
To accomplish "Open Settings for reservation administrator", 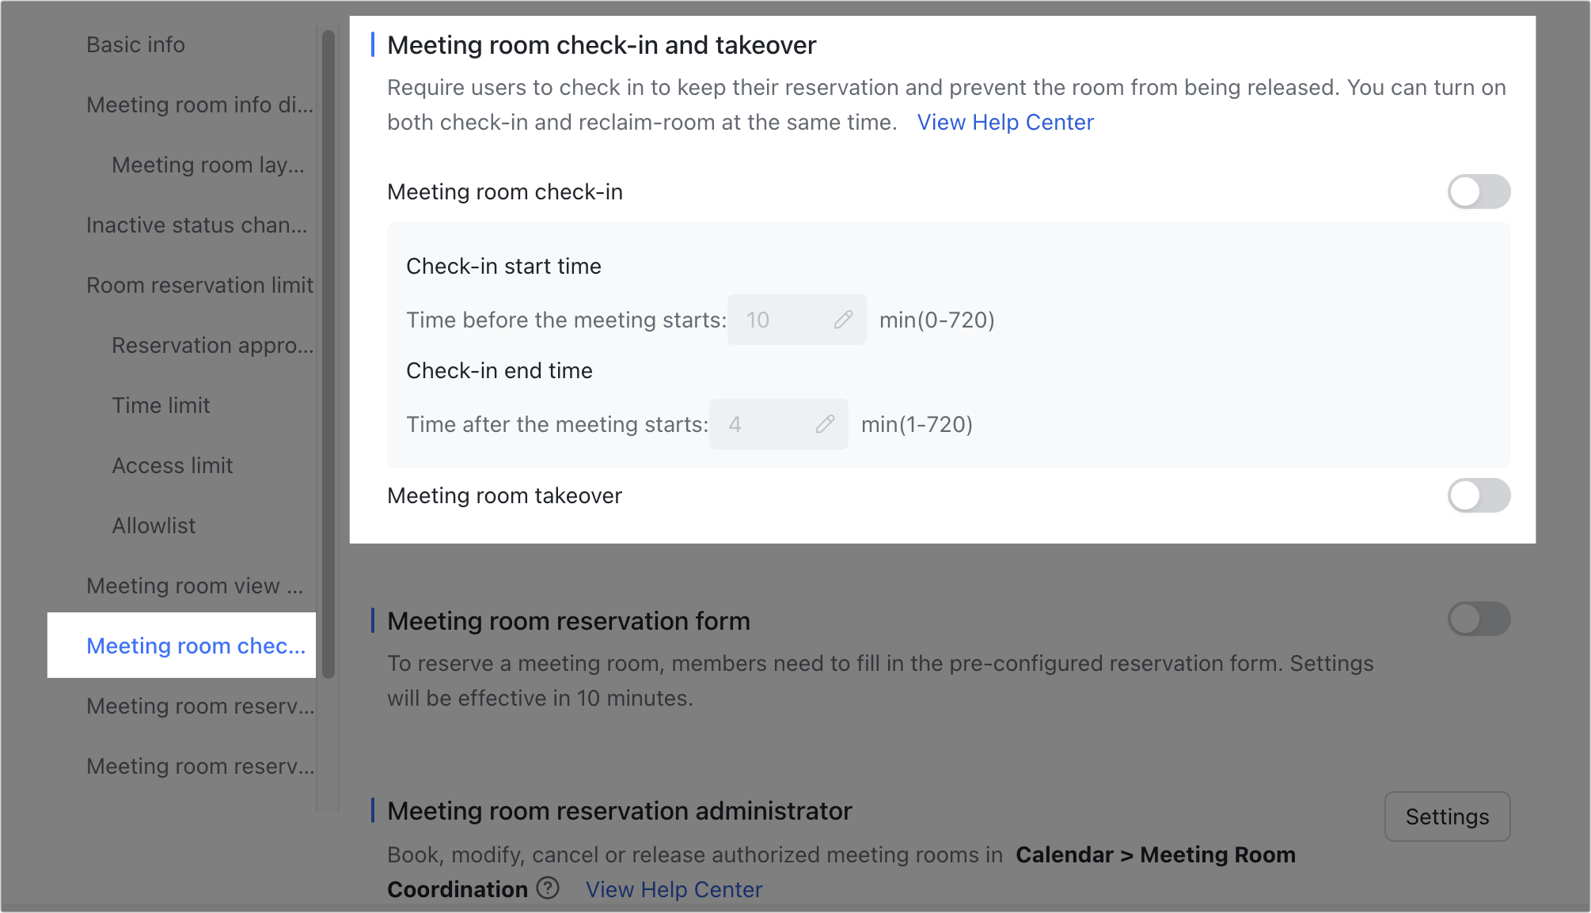I will [1446, 816].
